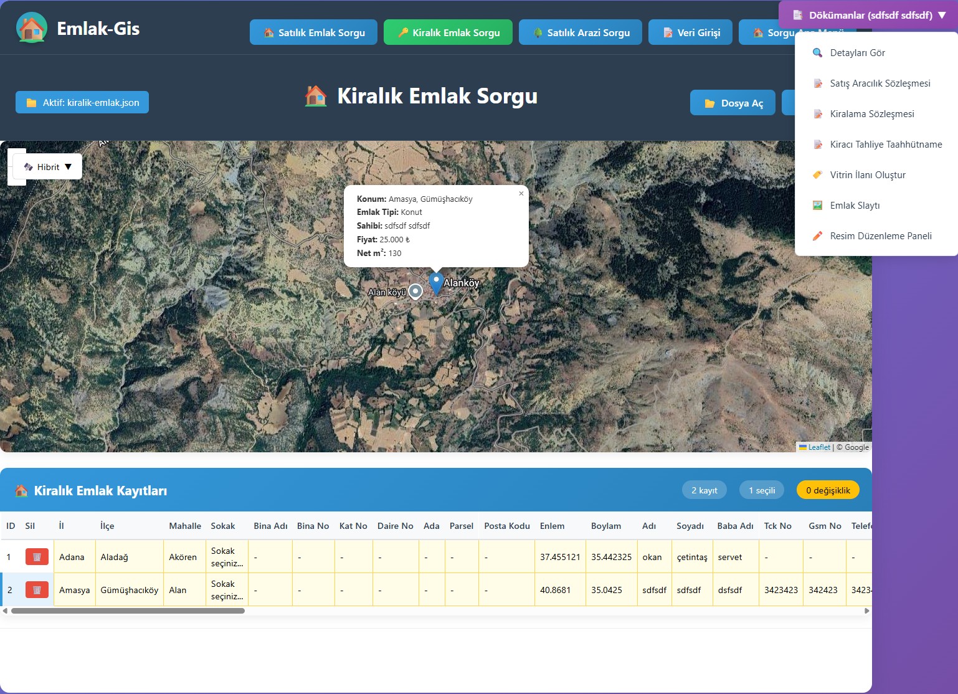The height and width of the screenshot is (694, 958).
Task: Open Resim Düzenleme Paneli
Action: point(880,236)
